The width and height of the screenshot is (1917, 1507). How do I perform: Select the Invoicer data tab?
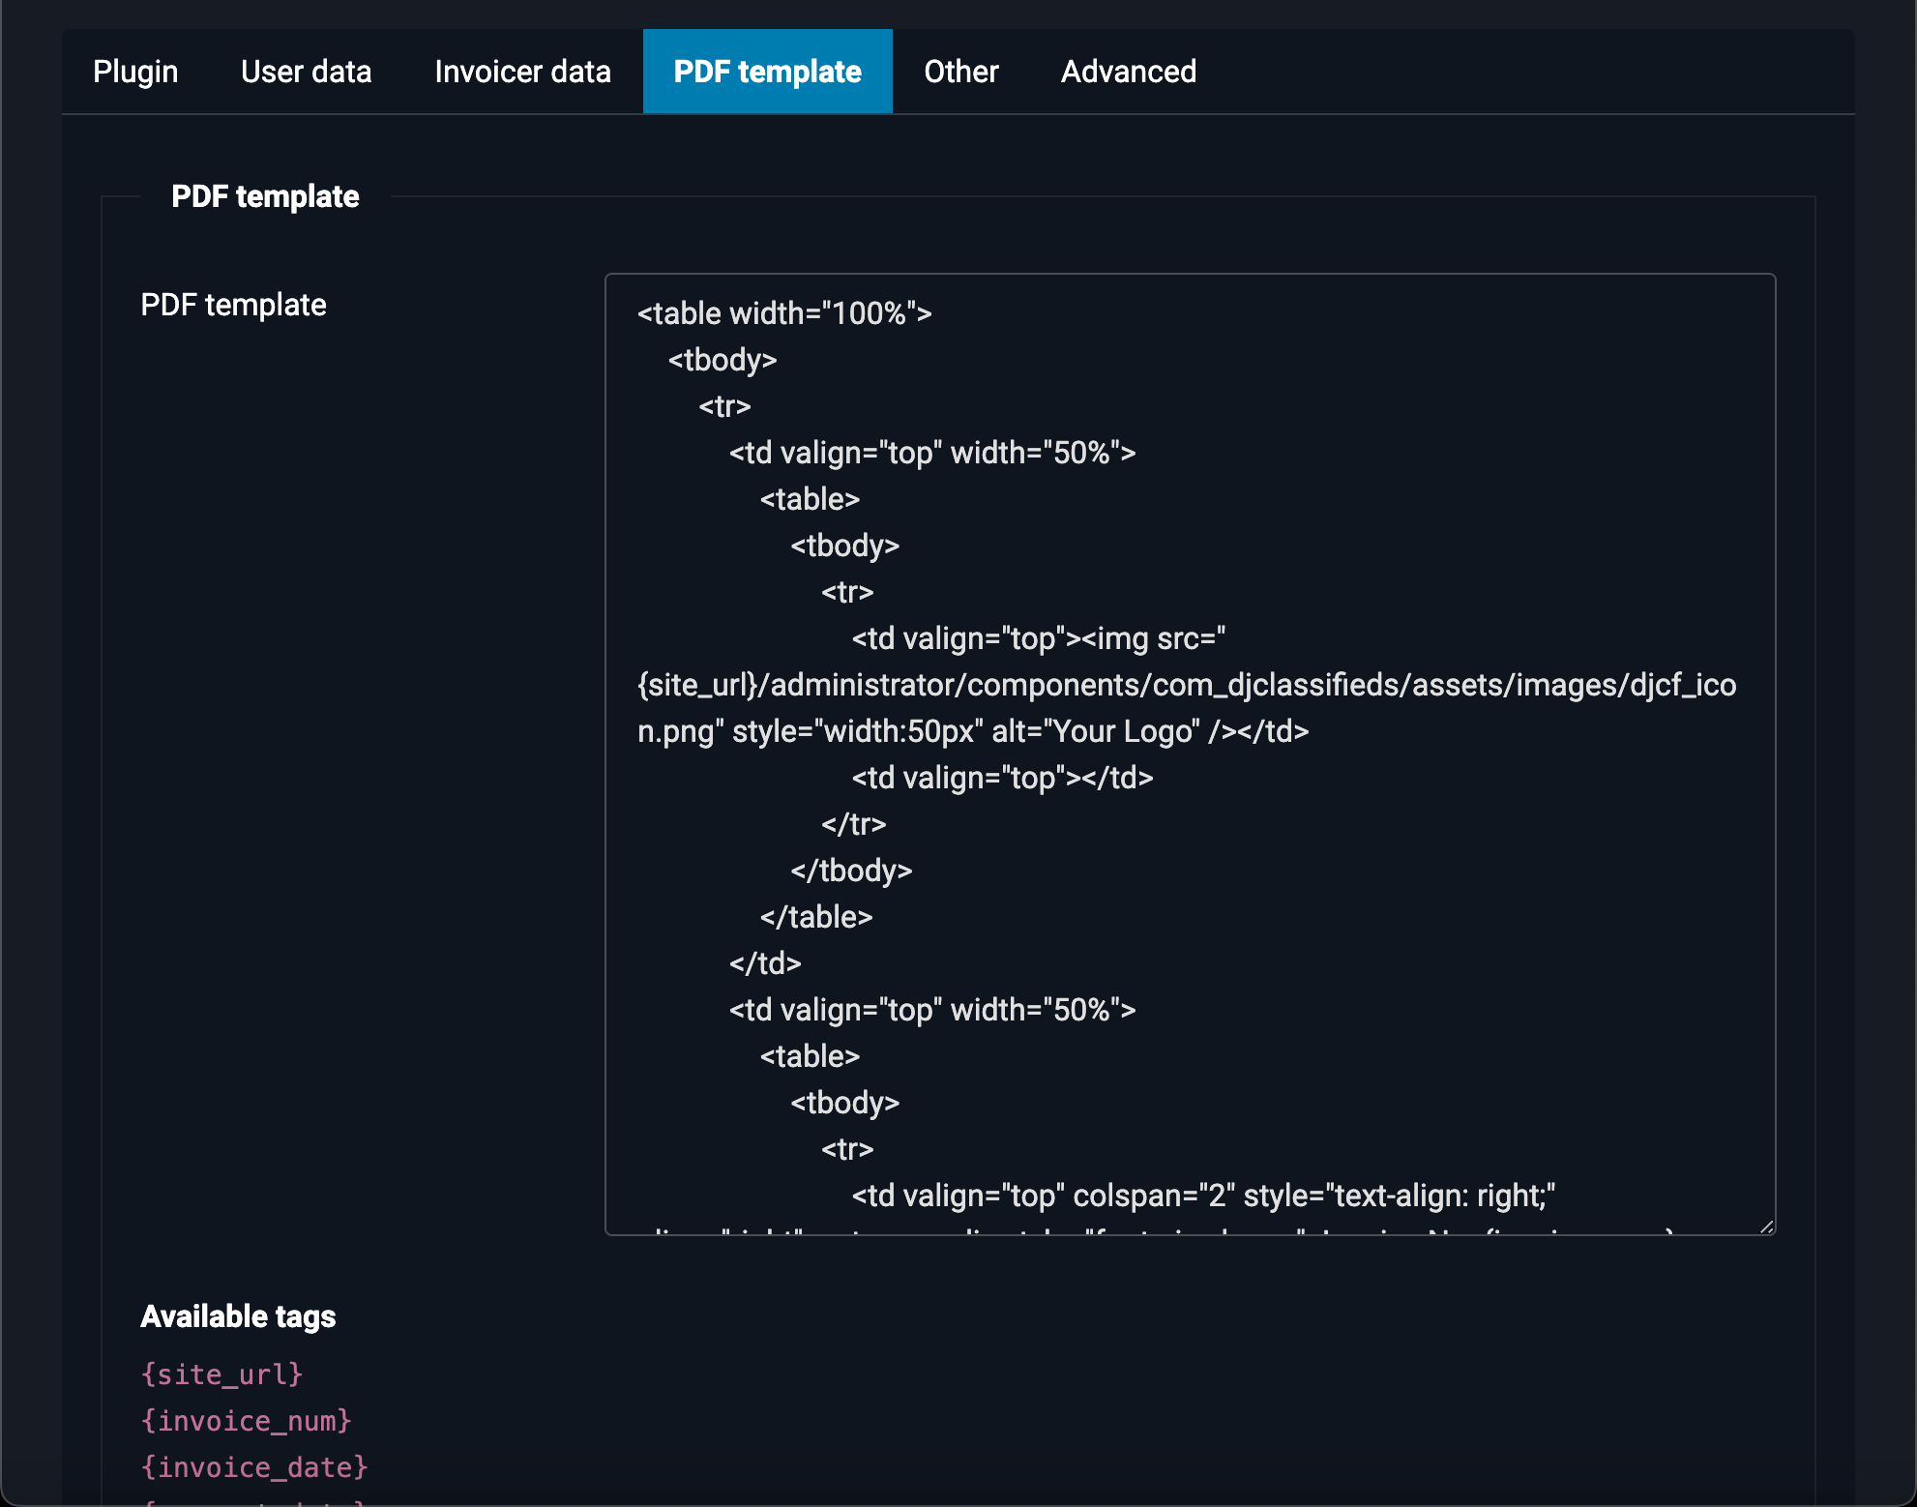click(x=522, y=72)
